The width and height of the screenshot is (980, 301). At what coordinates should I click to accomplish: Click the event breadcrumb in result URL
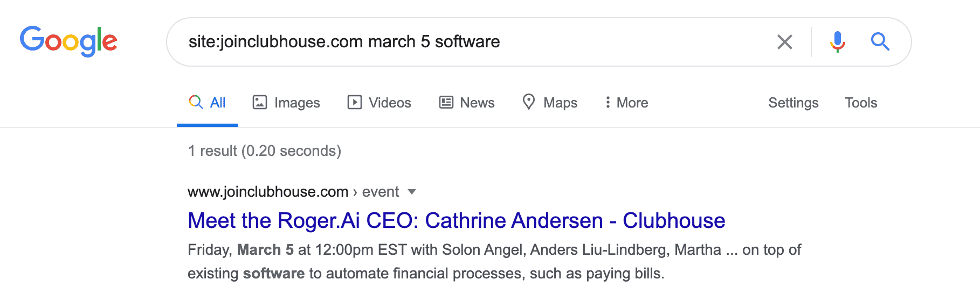point(381,192)
